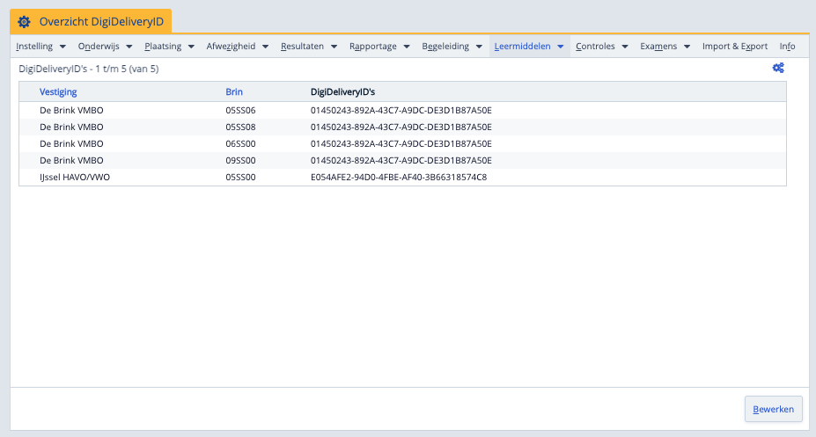Select the IJssel HAVO/VWO row
This screenshot has height=437, width=816.
(402, 177)
